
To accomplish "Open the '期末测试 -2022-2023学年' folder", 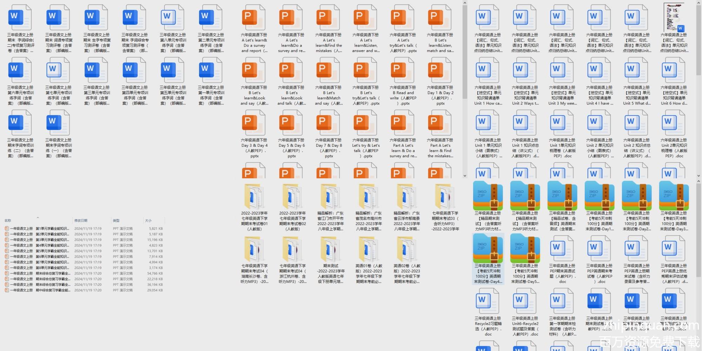I will (x=331, y=250).
